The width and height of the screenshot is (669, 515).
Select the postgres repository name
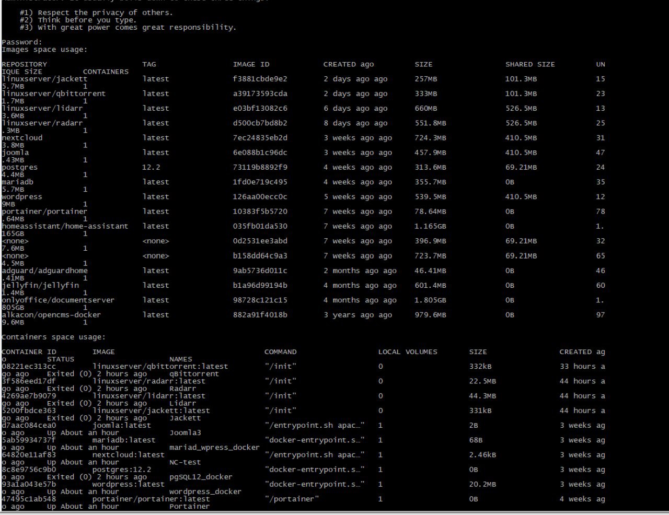(19, 167)
